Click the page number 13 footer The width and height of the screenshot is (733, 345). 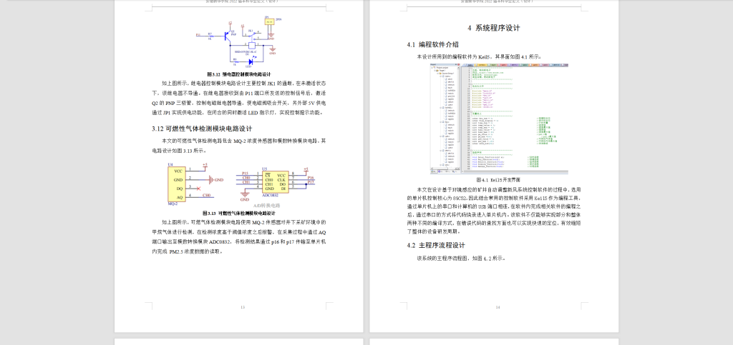click(242, 307)
